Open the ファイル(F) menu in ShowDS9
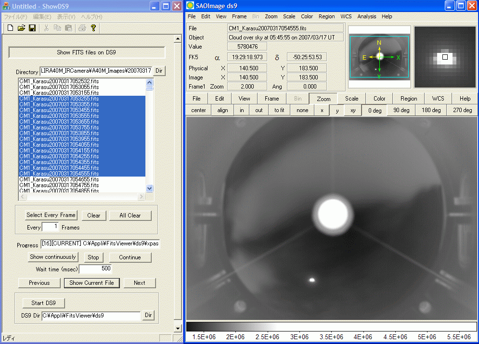This screenshot has height=344, width=479. (15, 16)
